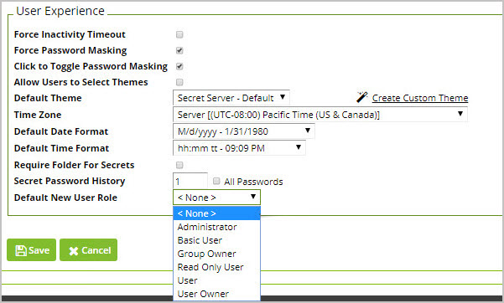Check Require Folder For Secrets
The height and width of the screenshot is (303, 504).
click(x=179, y=165)
